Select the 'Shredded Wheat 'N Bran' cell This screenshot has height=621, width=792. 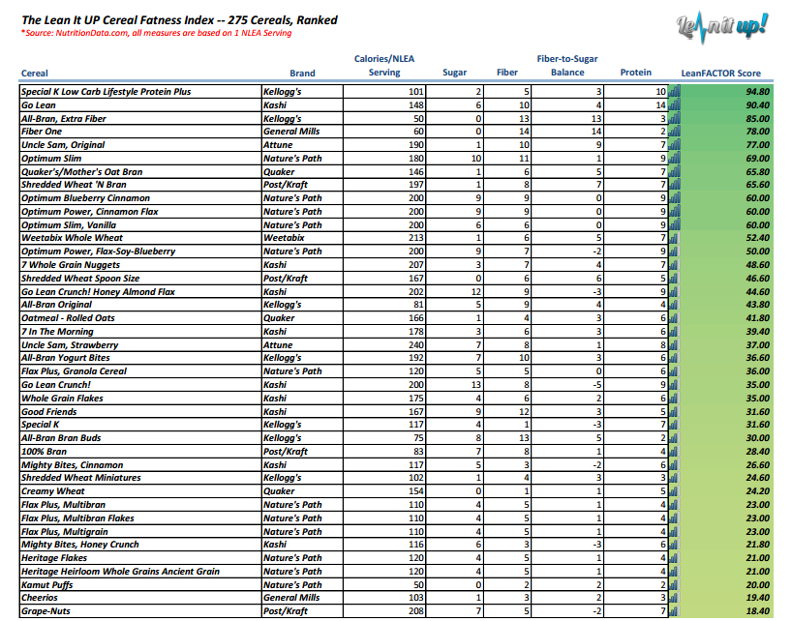[x=141, y=185]
